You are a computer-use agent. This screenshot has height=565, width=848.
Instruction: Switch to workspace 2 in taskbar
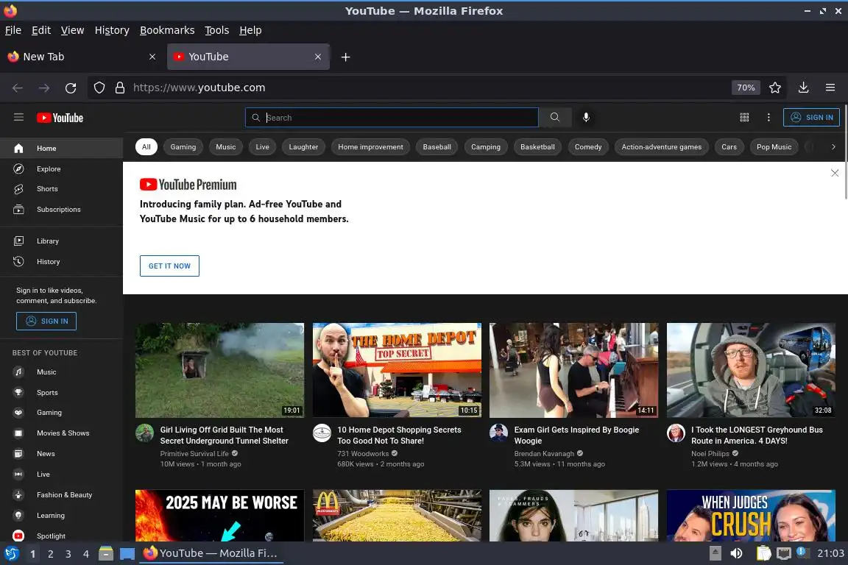[50, 554]
